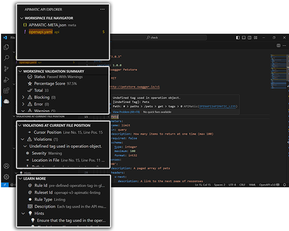Split the editor to the right
The height and width of the screenshot is (231, 289).
[279, 46]
